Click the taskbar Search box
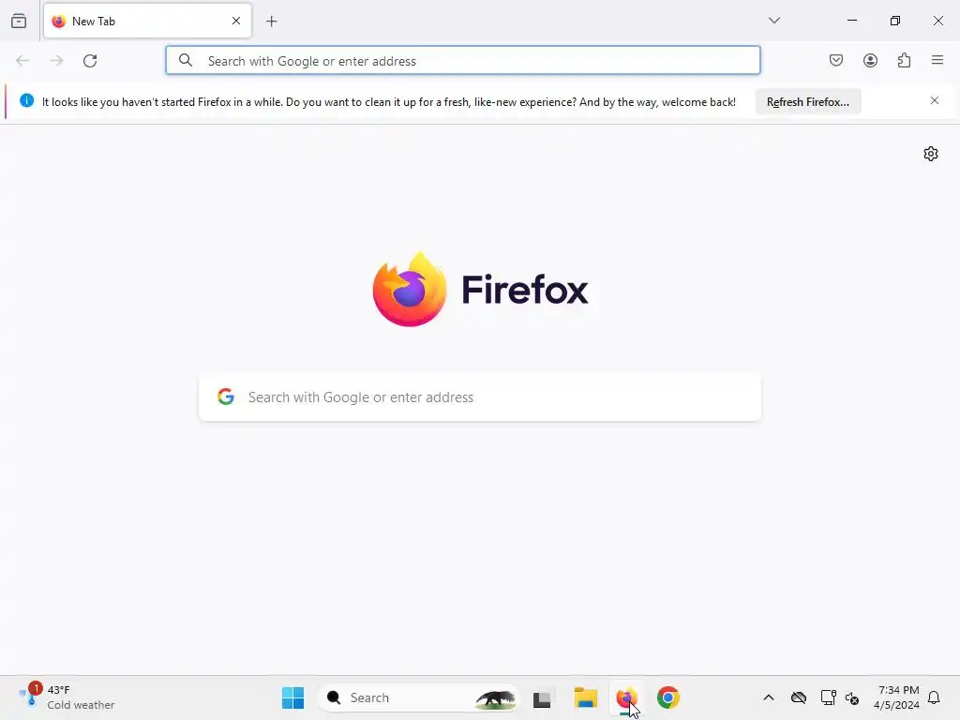The image size is (960, 720). click(417, 697)
